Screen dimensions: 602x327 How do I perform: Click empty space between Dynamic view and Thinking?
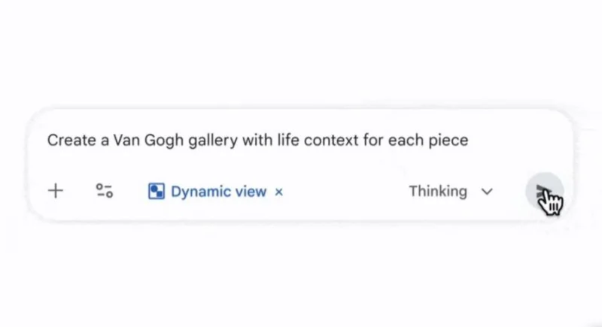tap(346, 192)
